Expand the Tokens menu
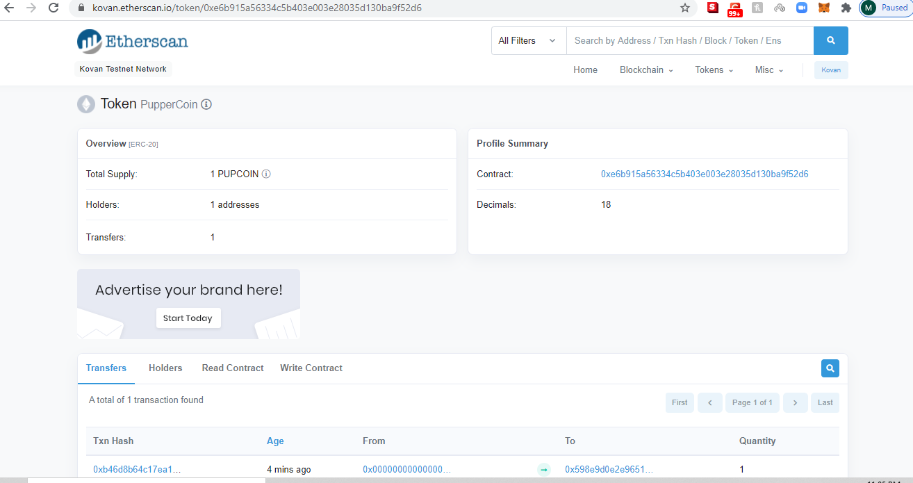913x483 pixels. 714,69
